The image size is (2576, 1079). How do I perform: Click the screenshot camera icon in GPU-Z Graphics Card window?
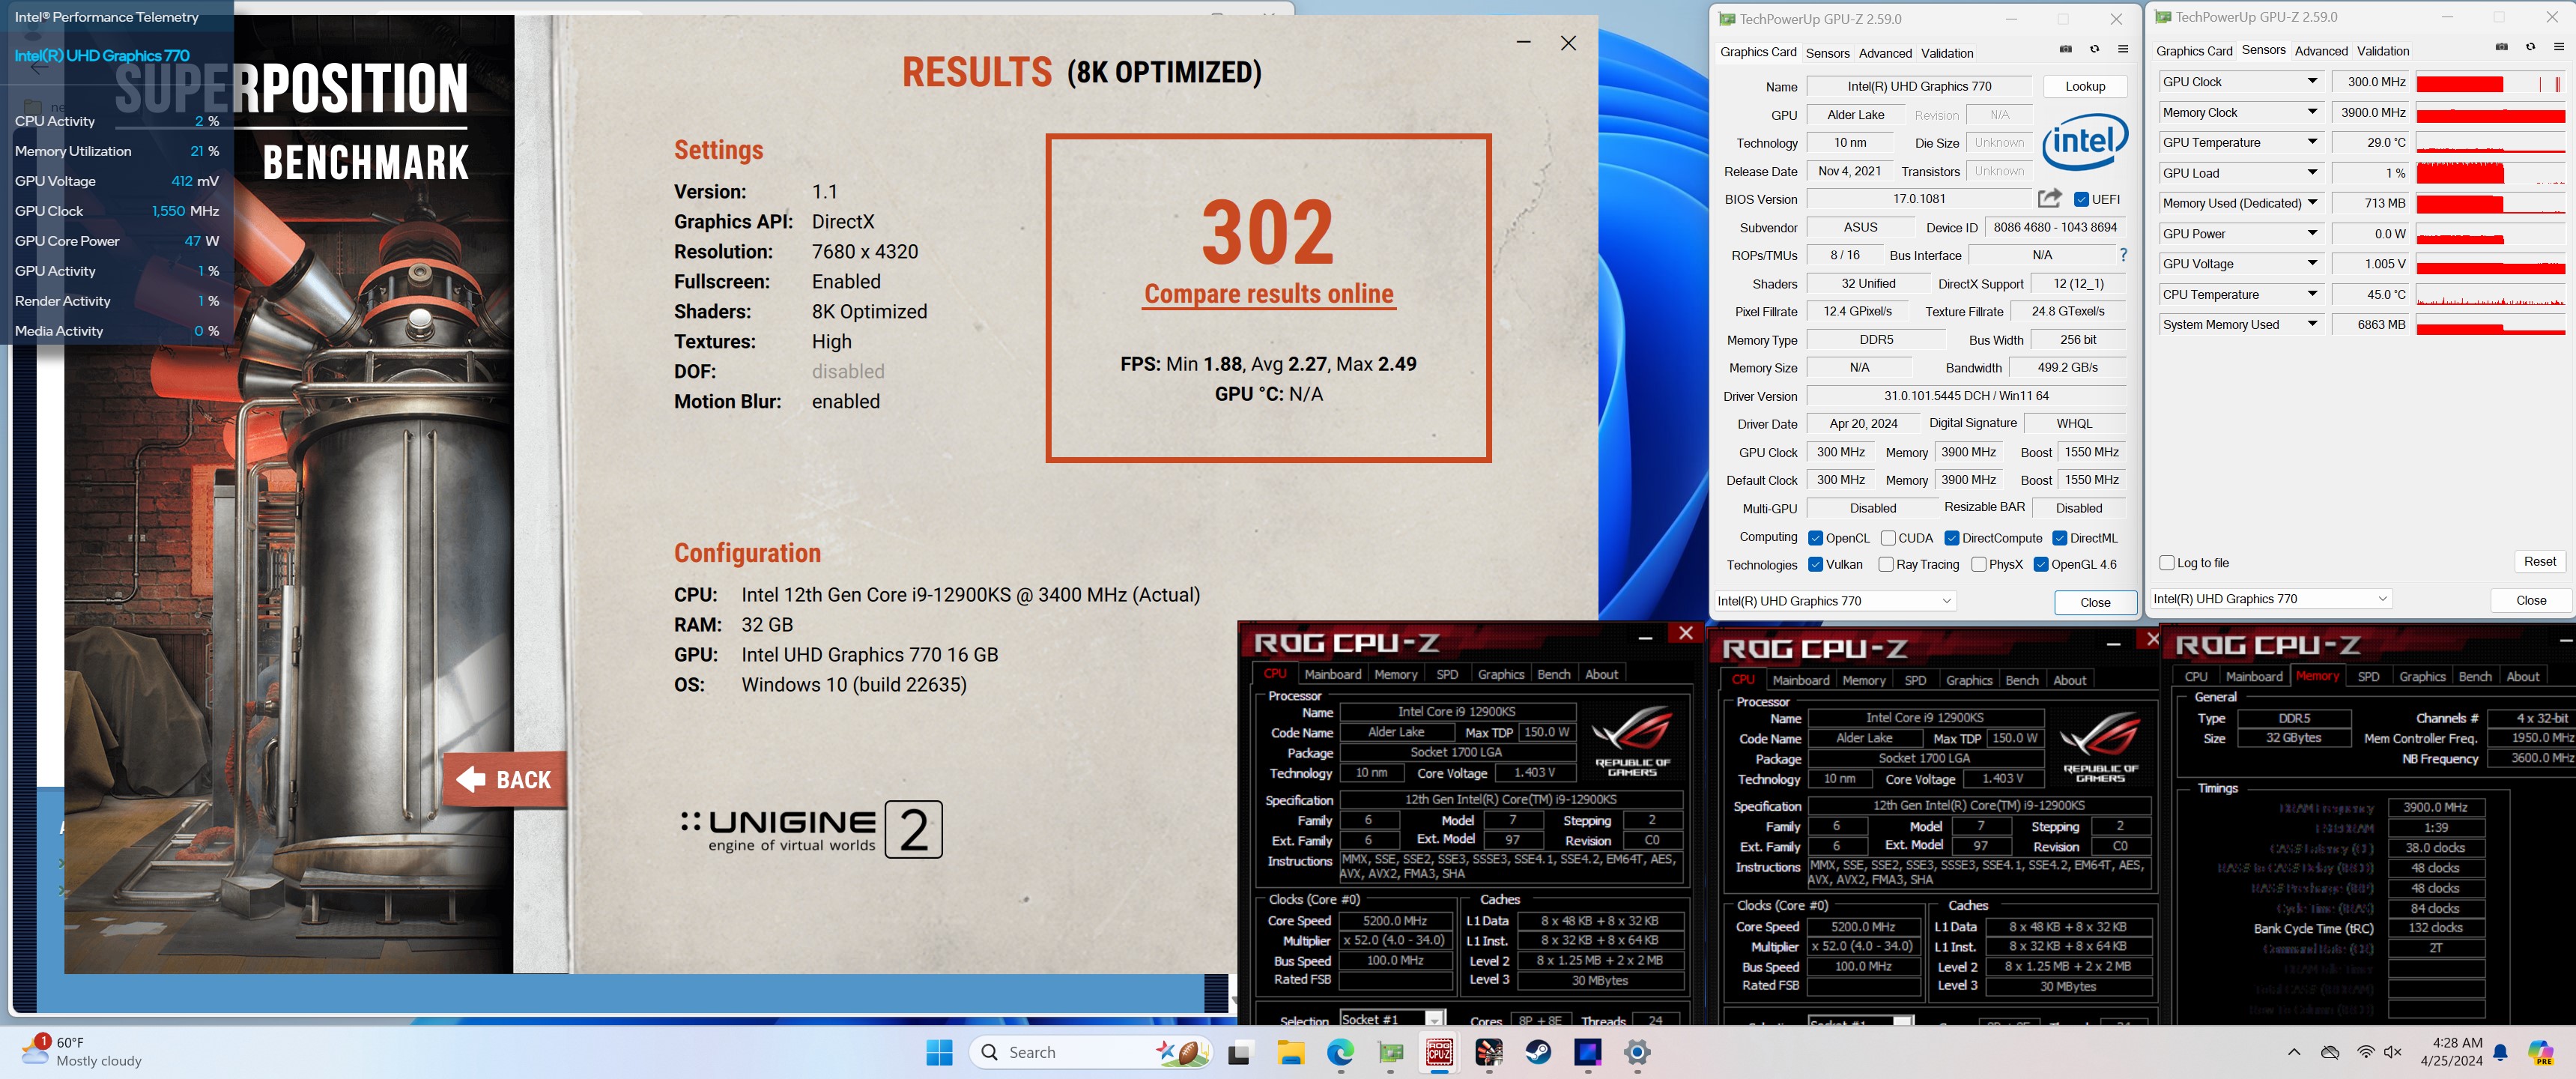[2066, 49]
